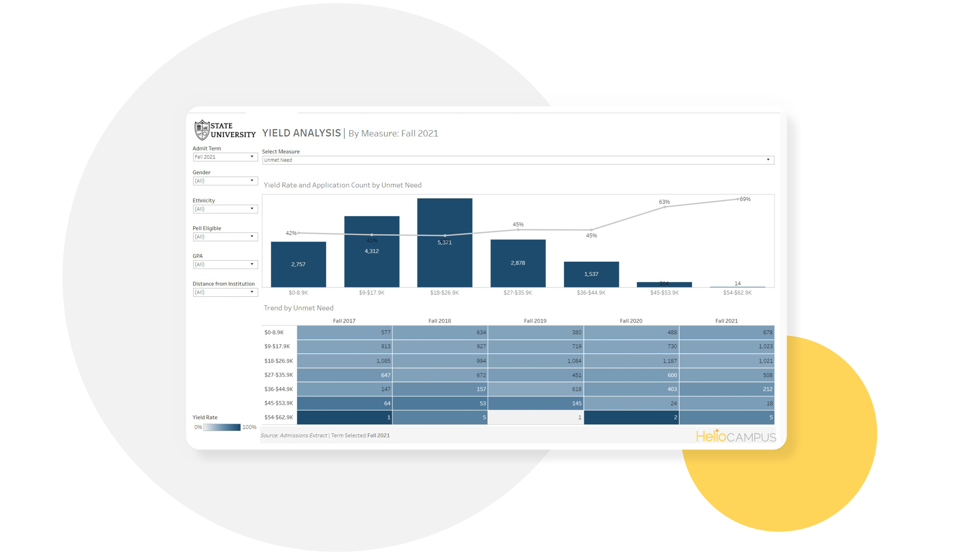Click the cell showing 1,187 in Fall 2020
Screen dimensions: 973x556
632,361
